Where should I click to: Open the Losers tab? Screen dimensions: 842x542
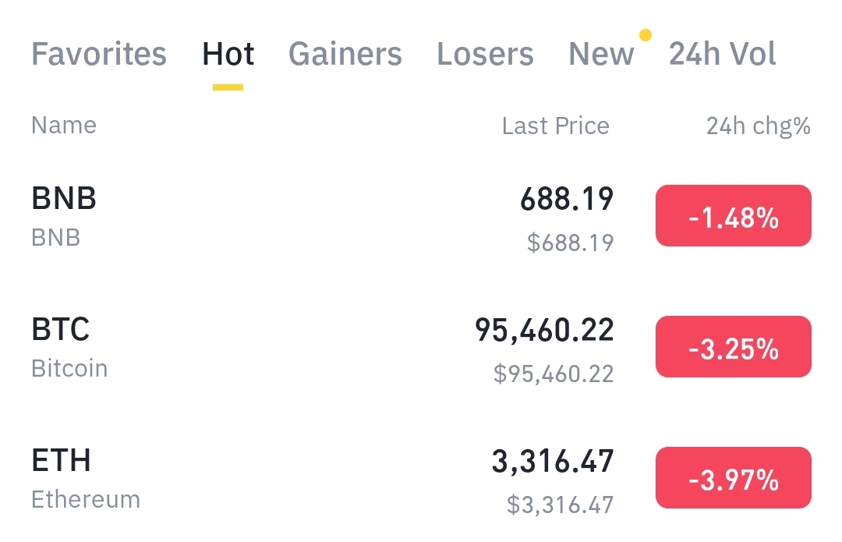point(485,55)
